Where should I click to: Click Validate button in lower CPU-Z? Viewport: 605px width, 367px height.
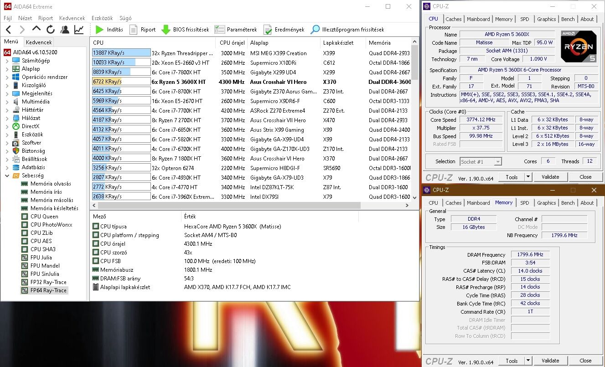[550, 361]
